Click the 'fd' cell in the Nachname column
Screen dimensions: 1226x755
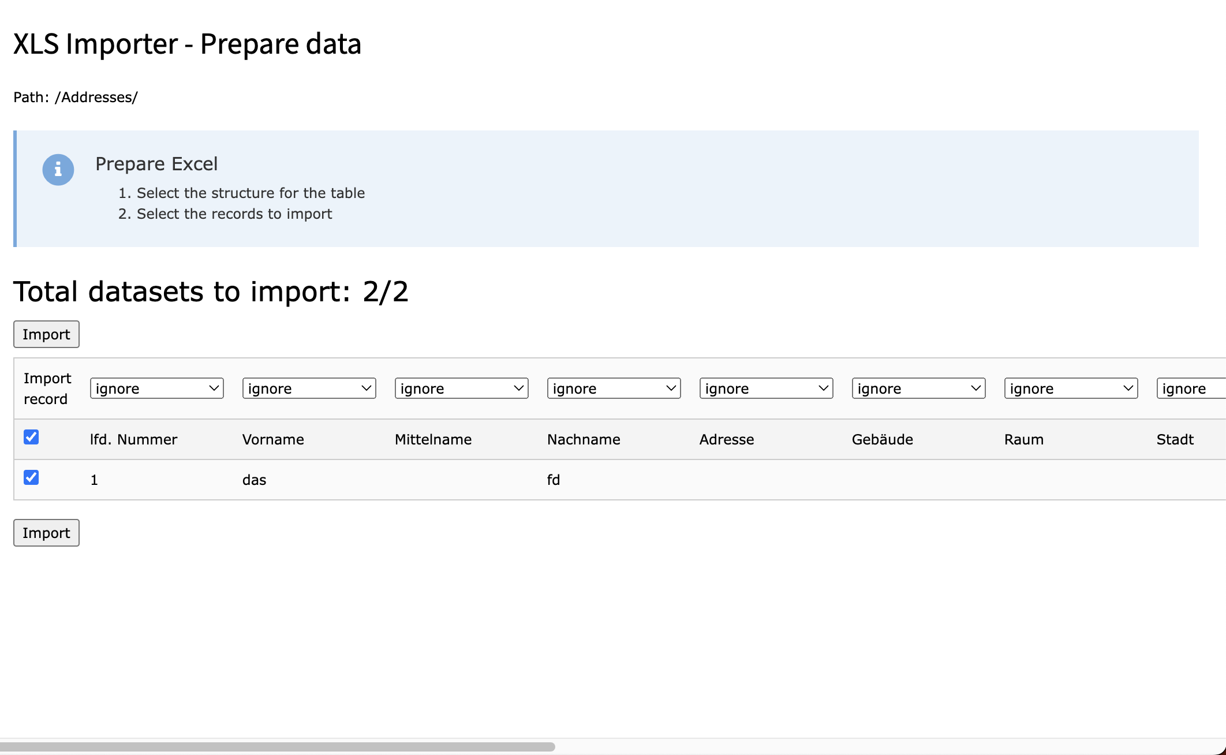pyautogui.click(x=554, y=480)
